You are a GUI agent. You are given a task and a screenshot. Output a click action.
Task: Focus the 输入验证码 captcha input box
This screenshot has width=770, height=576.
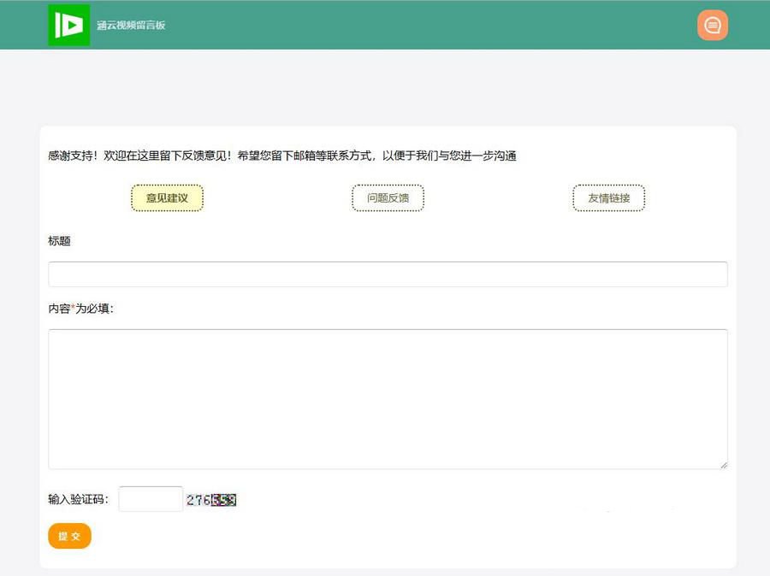click(150, 498)
